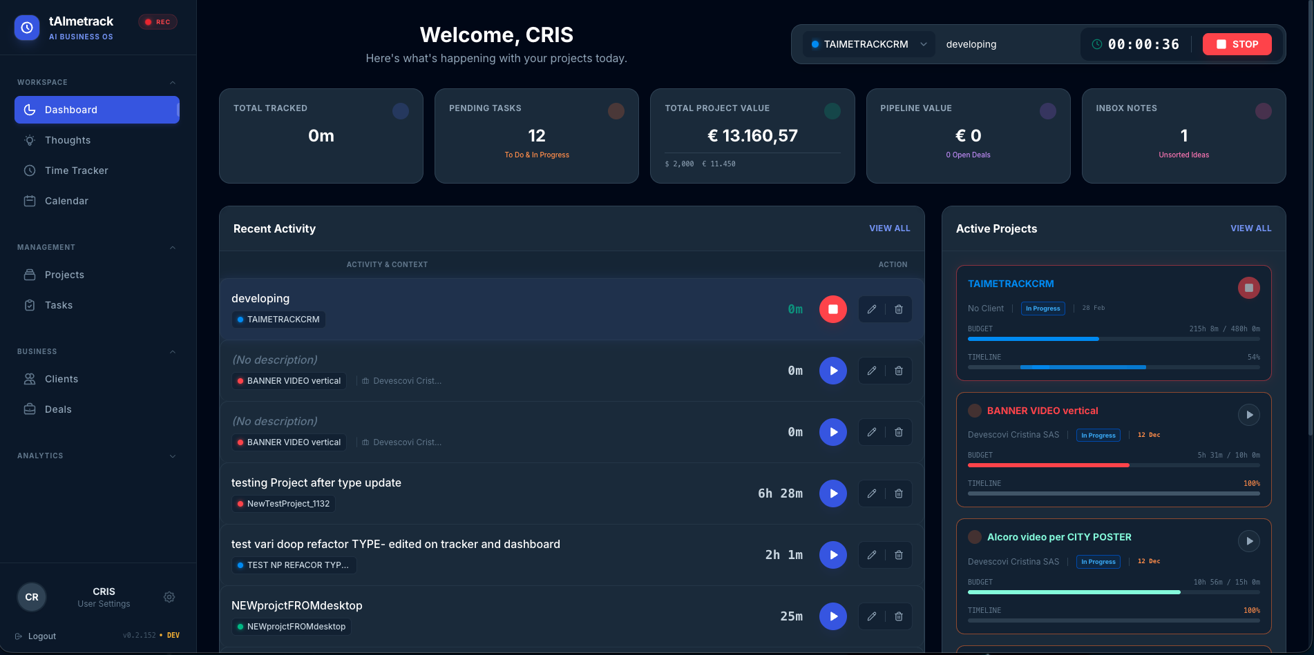Delete second BANNER VIDEO vertical entry

click(899, 432)
